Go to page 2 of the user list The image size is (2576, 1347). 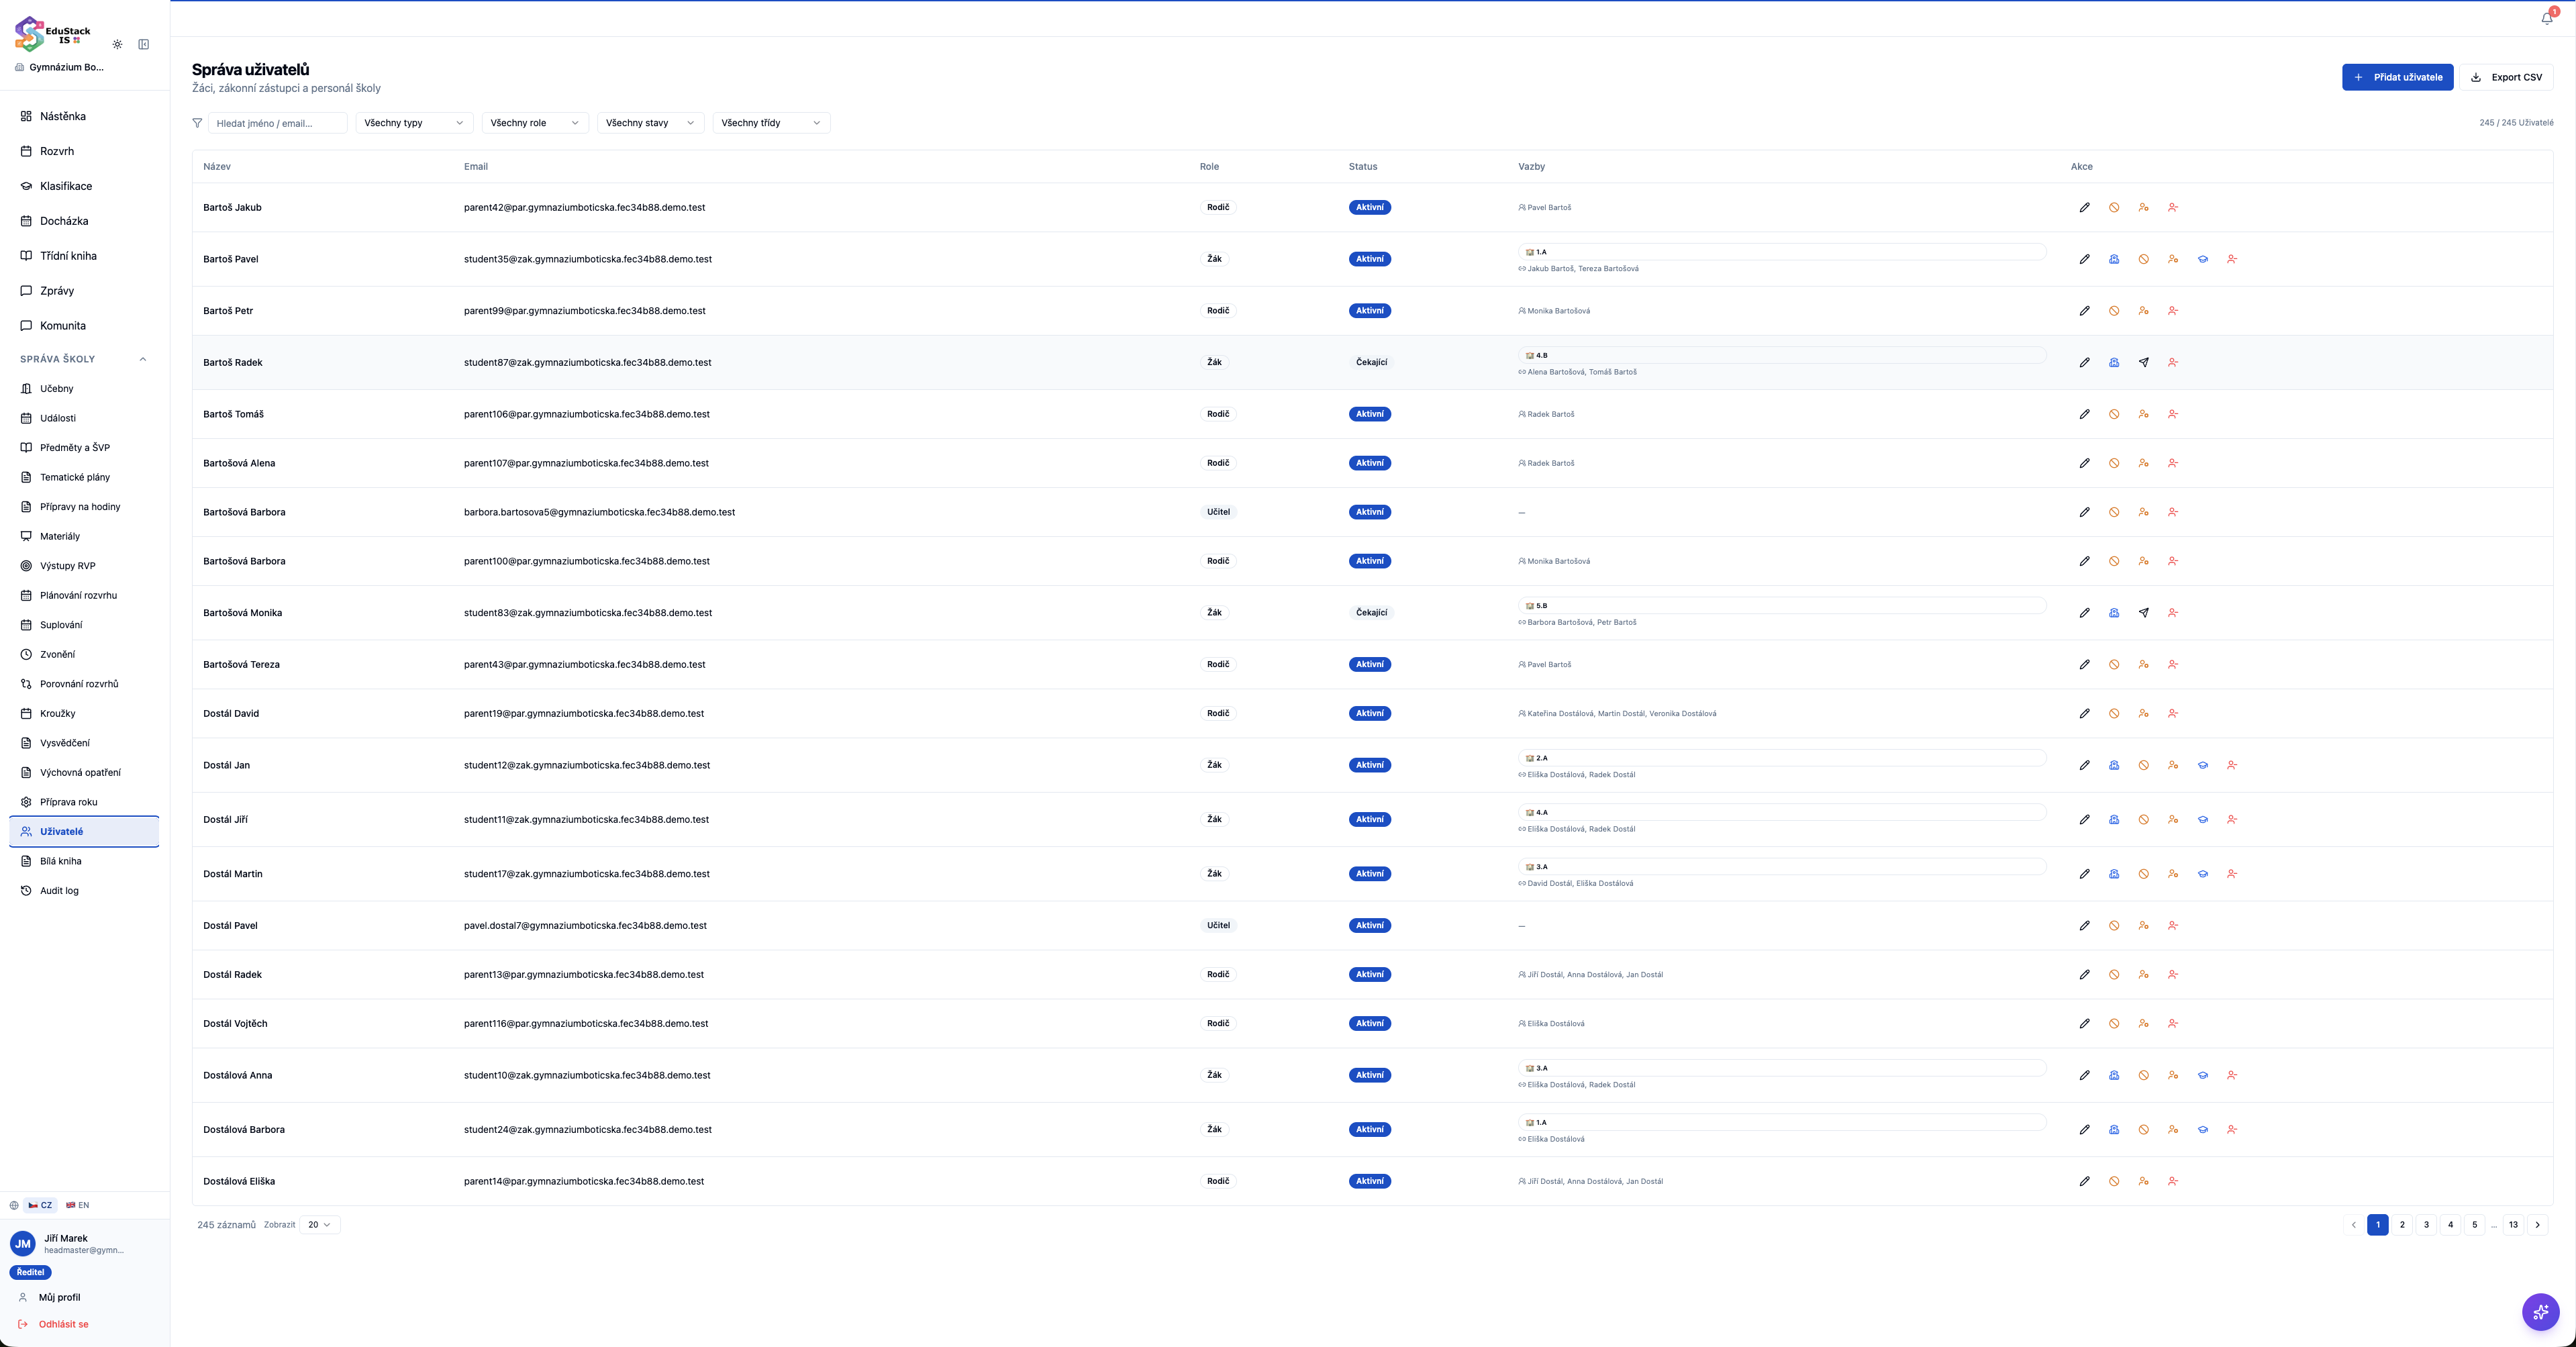(2402, 1225)
